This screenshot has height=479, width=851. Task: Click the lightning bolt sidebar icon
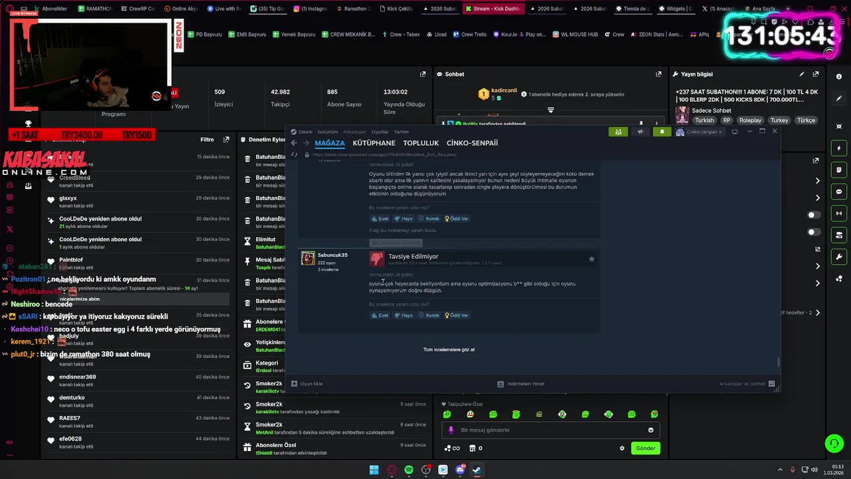coord(839,148)
